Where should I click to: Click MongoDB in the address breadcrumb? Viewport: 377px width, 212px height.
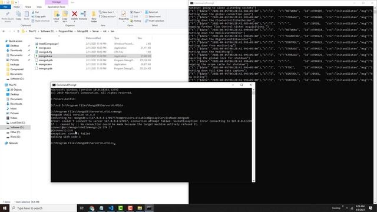pos(82,31)
